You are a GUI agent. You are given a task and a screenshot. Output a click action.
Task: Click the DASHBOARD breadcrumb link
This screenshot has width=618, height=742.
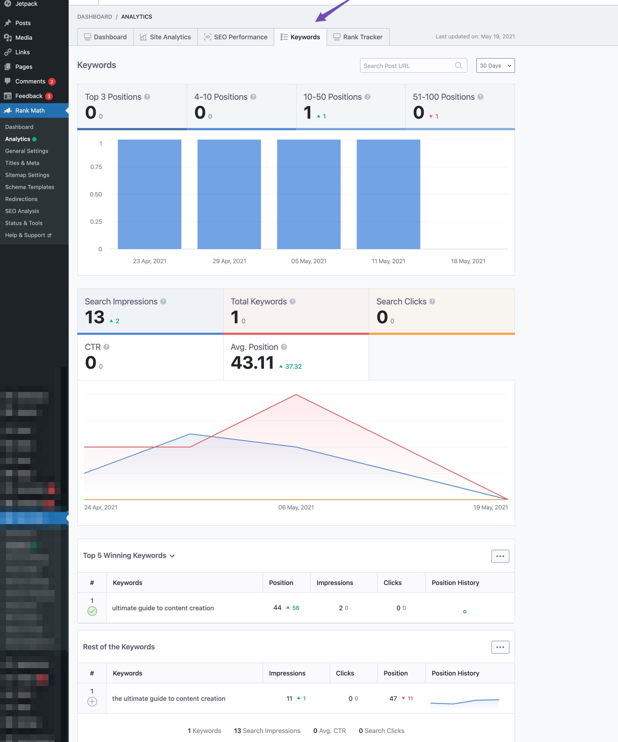pos(95,17)
